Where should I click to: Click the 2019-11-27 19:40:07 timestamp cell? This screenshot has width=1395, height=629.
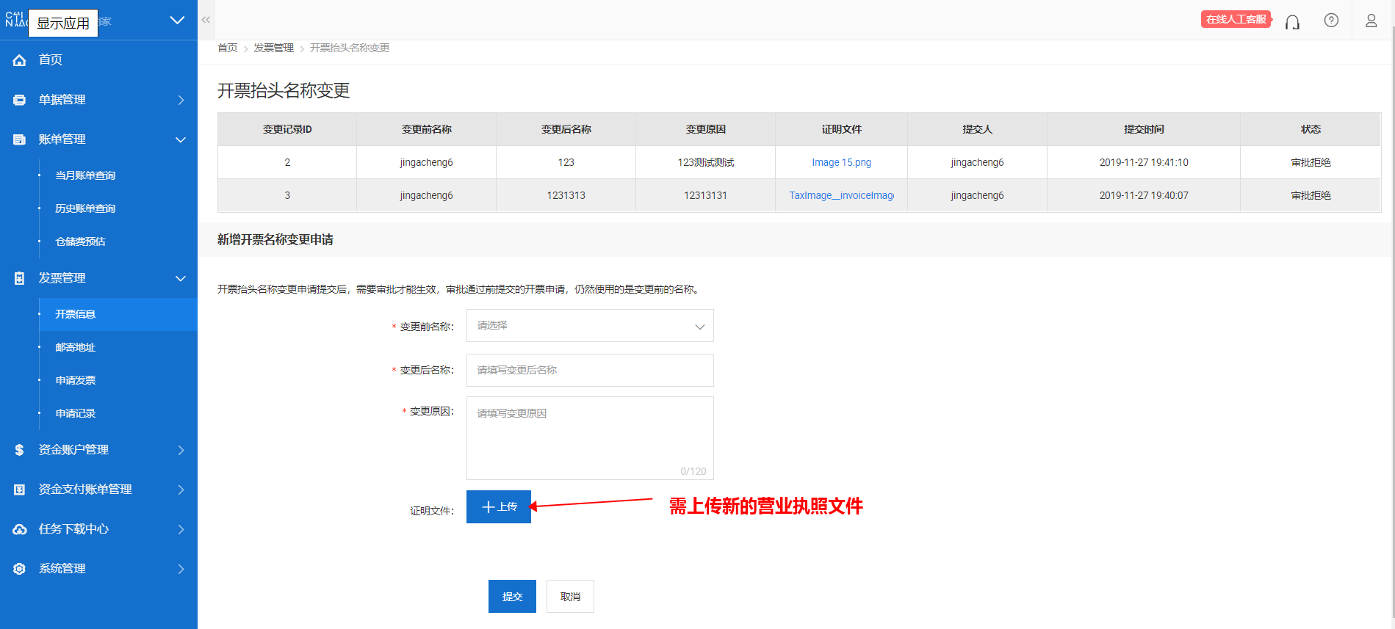[1144, 195]
